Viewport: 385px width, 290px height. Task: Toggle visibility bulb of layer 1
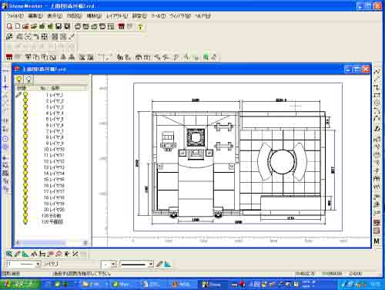tap(25, 95)
